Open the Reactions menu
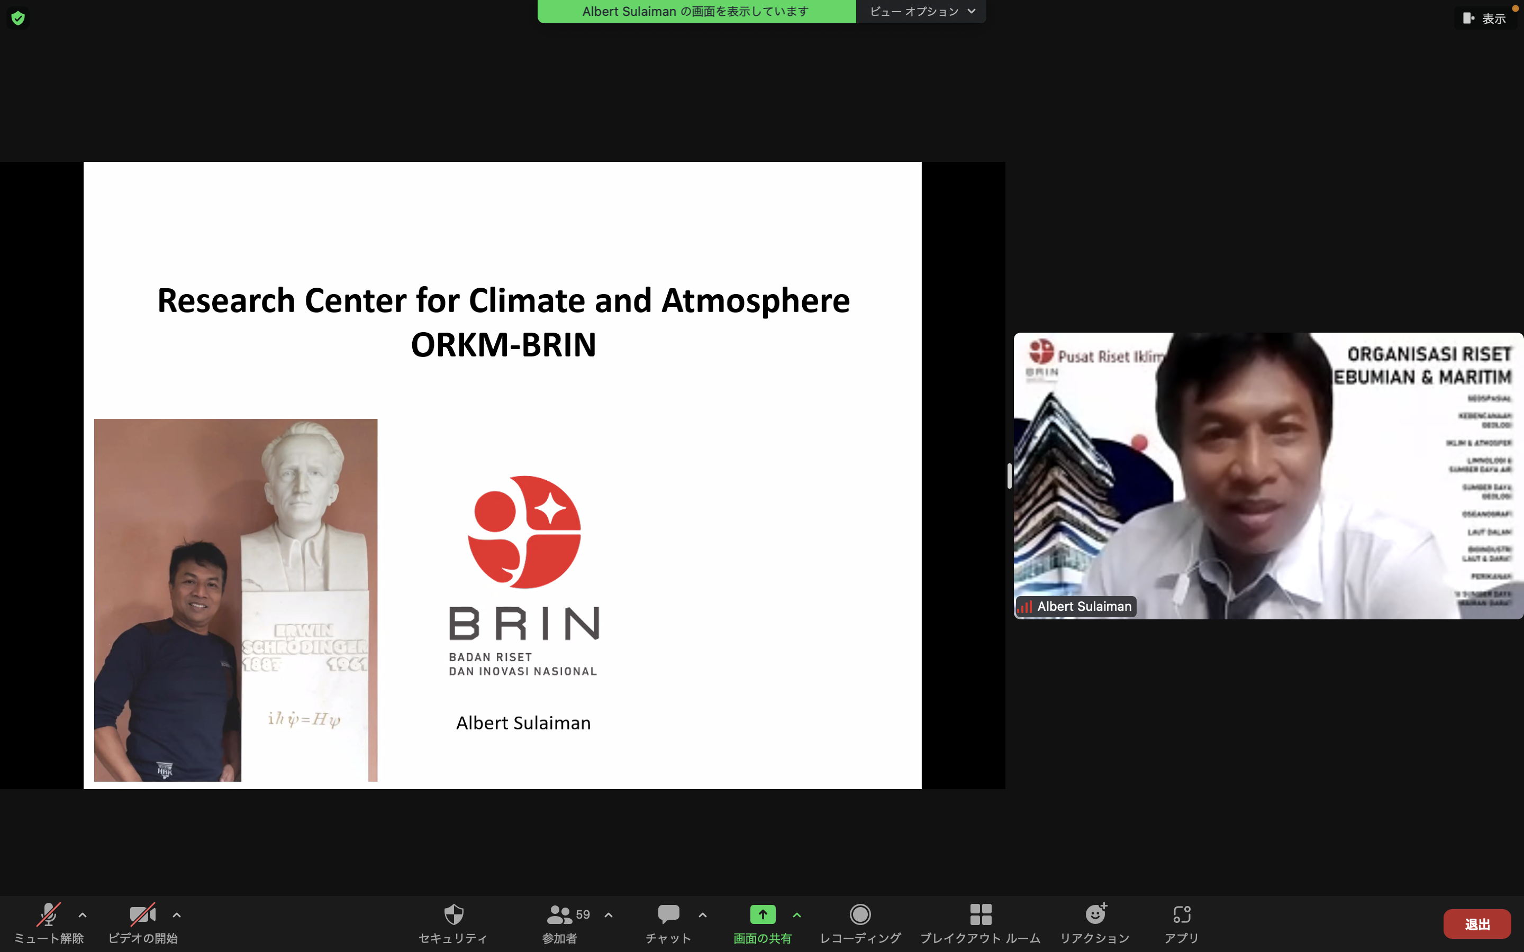This screenshot has width=1524, height=952. (1095, 923)
